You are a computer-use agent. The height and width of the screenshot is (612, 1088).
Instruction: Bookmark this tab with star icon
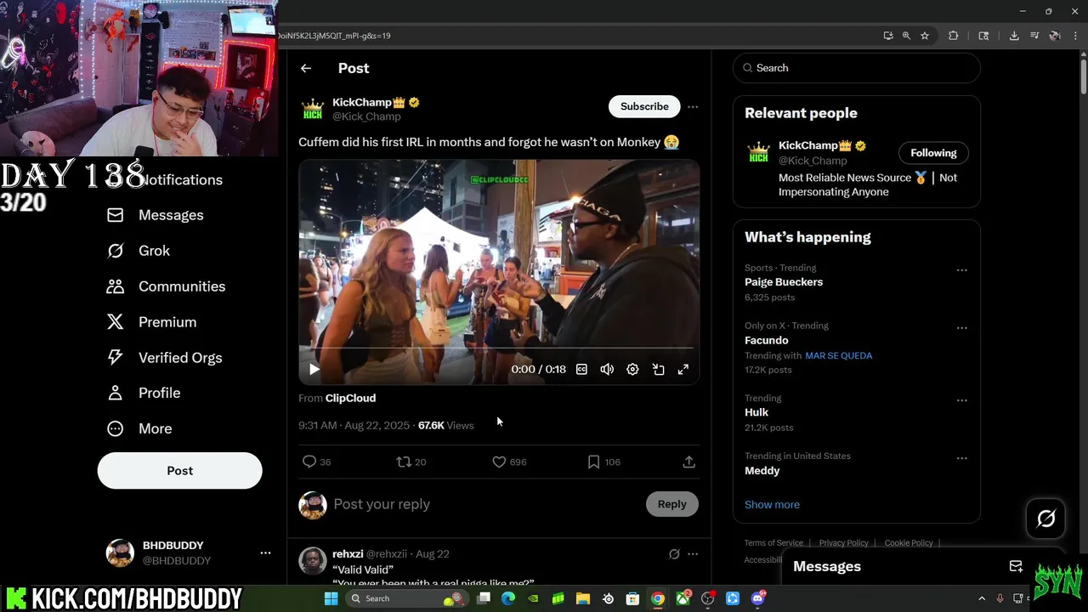pos(925,36)
